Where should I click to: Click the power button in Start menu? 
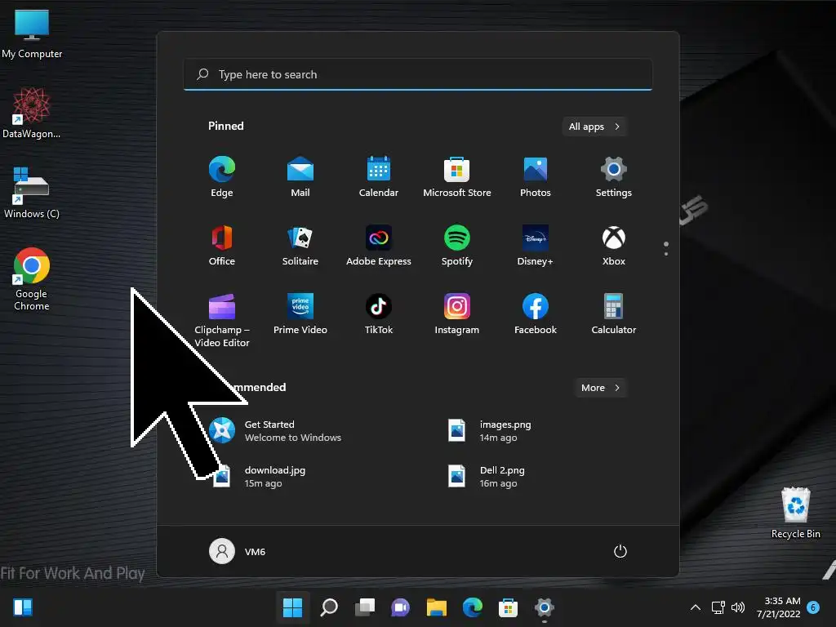pyautogui.click(x=620, y=551)
